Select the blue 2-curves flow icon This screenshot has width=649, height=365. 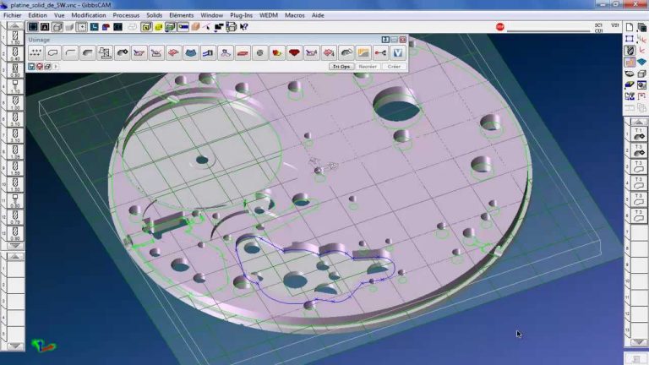click(x=208, y=52)
